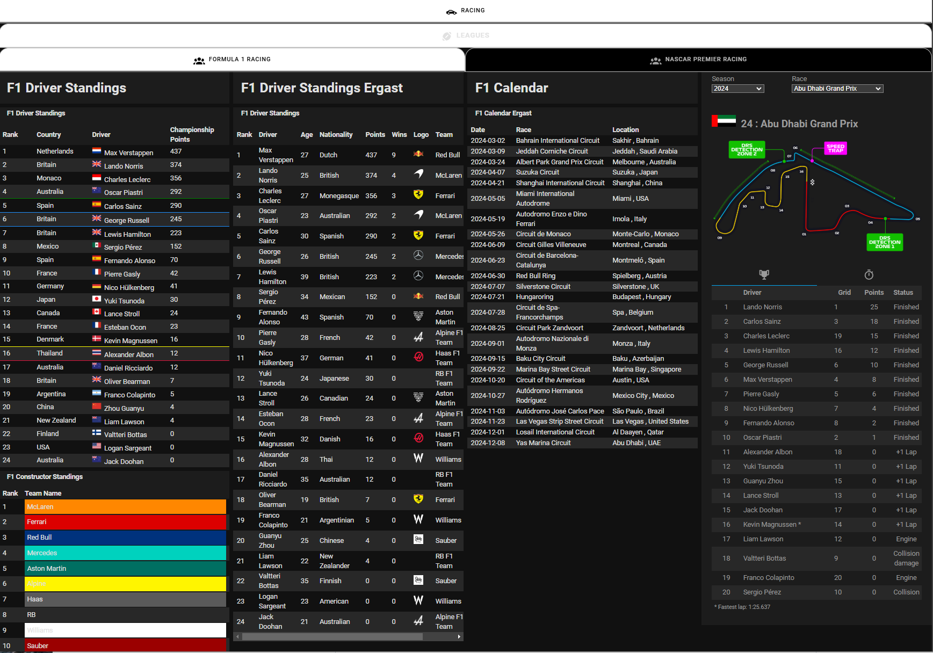Switch to the NASCAR PREMIER RACING tab
This screenshot has height=653, width=933.
698,60
